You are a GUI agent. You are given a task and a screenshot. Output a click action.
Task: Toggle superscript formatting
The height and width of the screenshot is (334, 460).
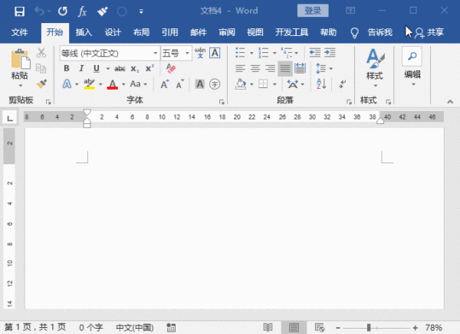click(149, 68)
